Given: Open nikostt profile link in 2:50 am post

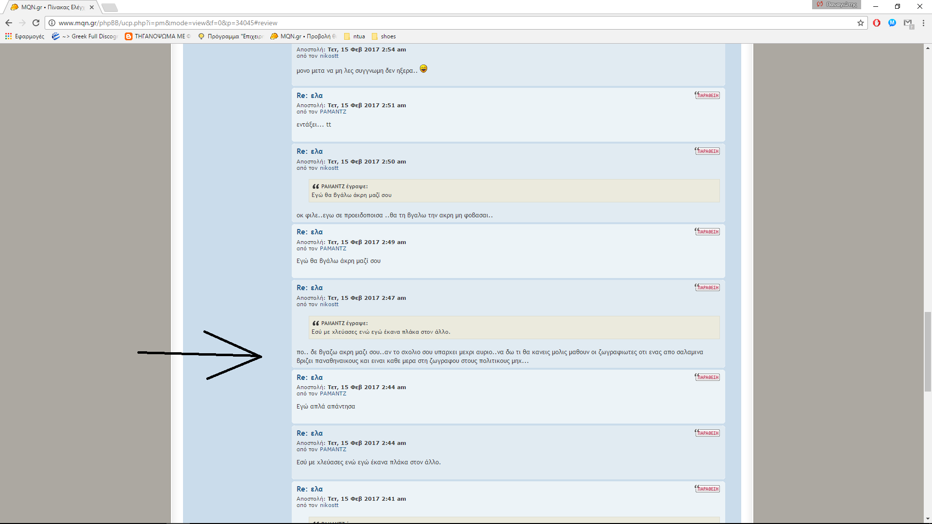Looking at the screenshot, I should coord(329,168).
